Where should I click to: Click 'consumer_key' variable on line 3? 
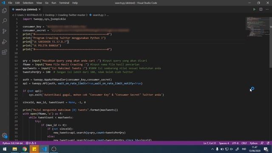[x=32, y=27]
